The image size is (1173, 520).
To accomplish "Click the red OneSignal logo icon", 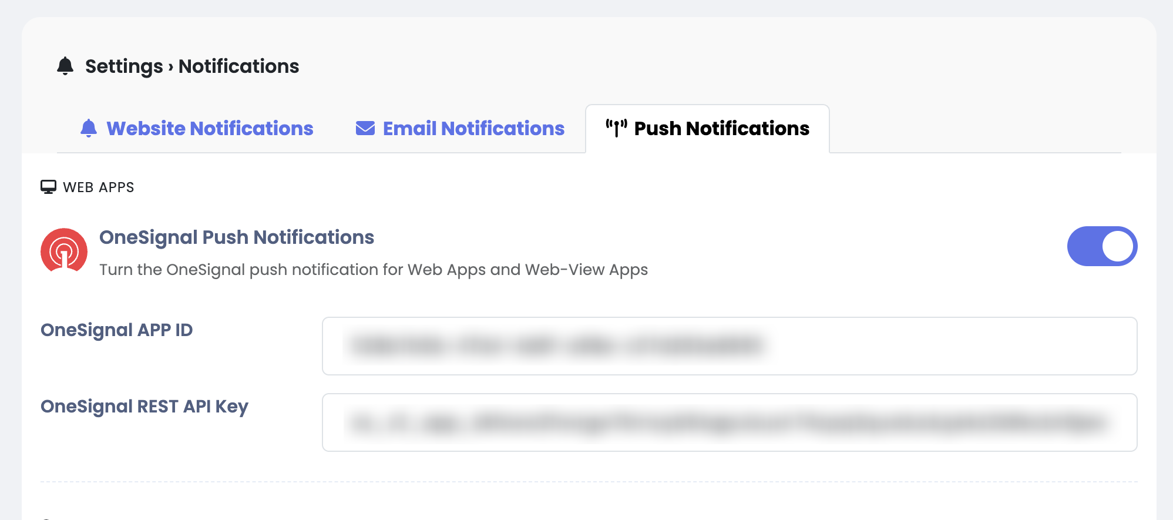I will 64,251.
